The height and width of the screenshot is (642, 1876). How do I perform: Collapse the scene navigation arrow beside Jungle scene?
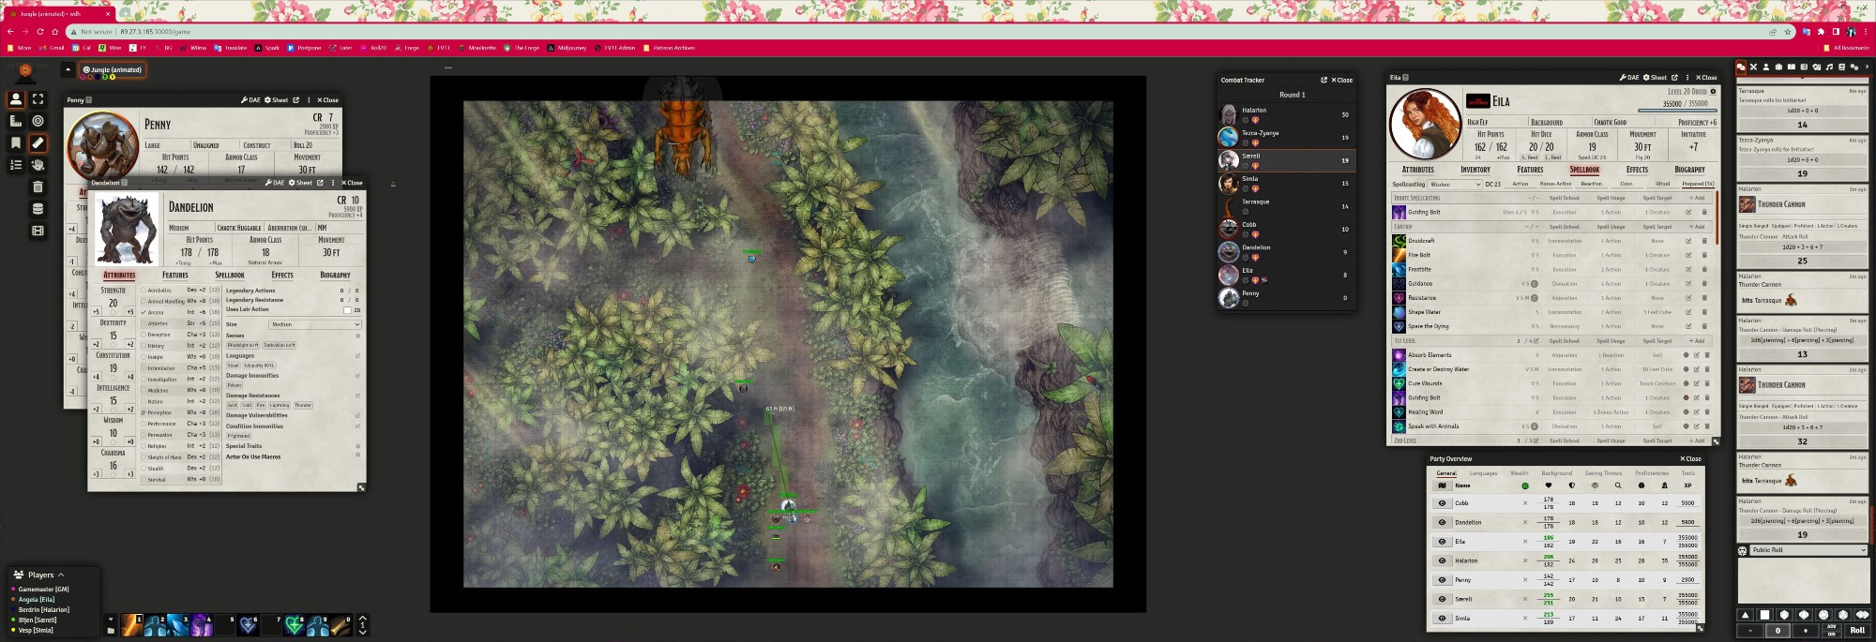pyautogui.click(x=68, y=69)
